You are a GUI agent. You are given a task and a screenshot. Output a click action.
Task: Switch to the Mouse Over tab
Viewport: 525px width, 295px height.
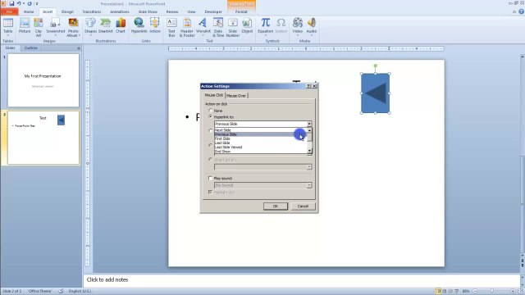236,96
